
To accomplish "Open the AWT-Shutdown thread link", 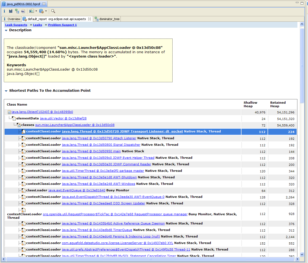I will tap(99, 177).
